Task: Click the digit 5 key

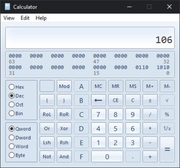Action: 116,128
